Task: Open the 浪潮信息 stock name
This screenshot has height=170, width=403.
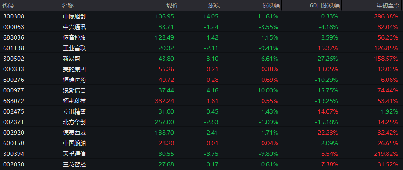Action: coord(74,90)
